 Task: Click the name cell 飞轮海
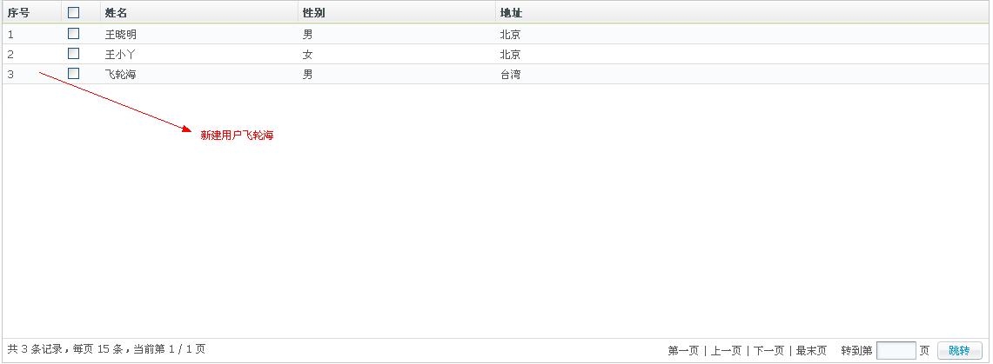[121, 75]
